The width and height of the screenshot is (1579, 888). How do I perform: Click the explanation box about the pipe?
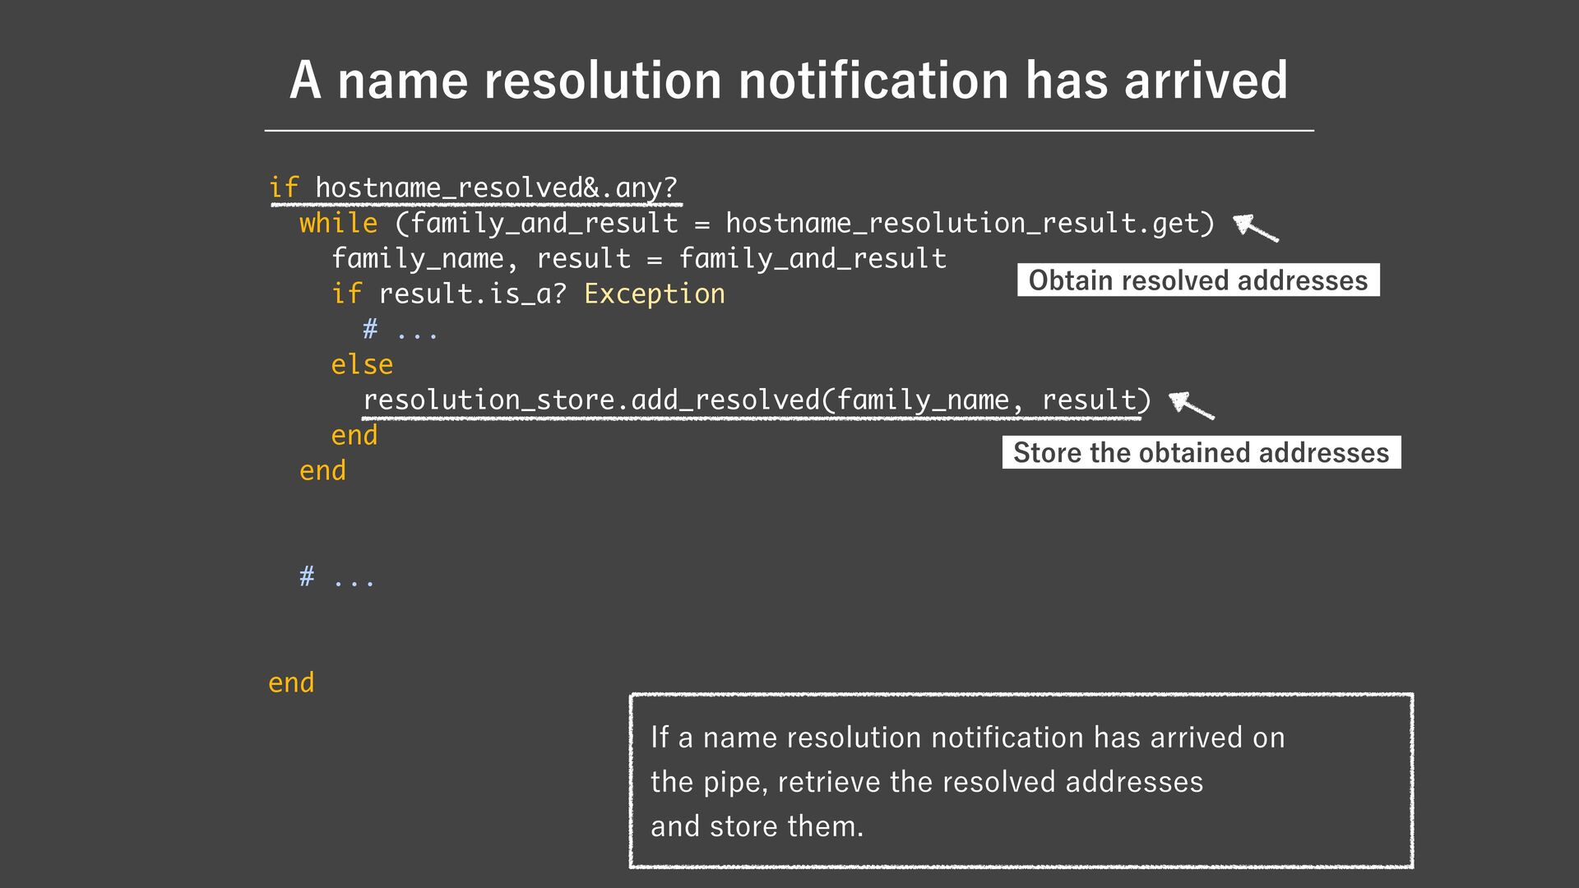pyautogui.click(x=1021, y=780)
